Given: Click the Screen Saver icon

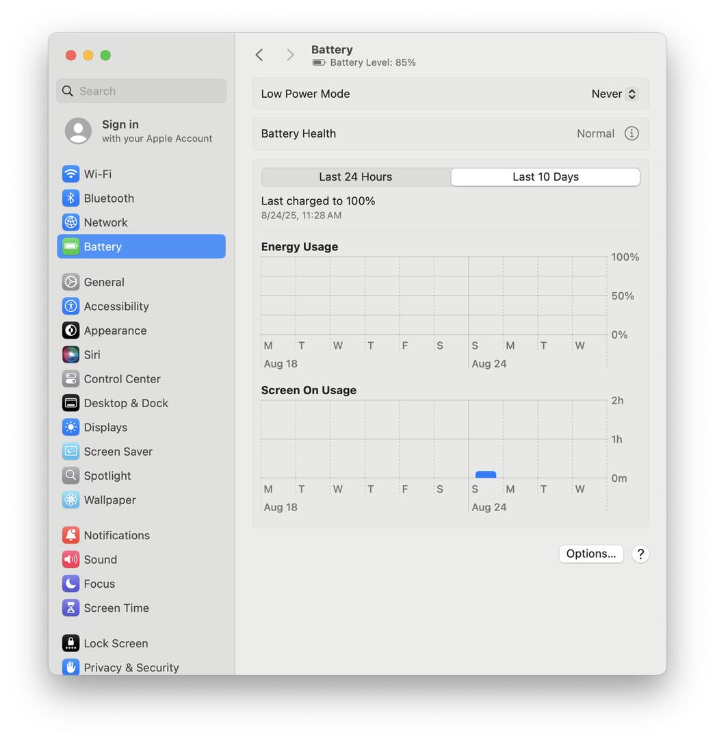Looking at the screenshot, I should [x=70, y=452].
